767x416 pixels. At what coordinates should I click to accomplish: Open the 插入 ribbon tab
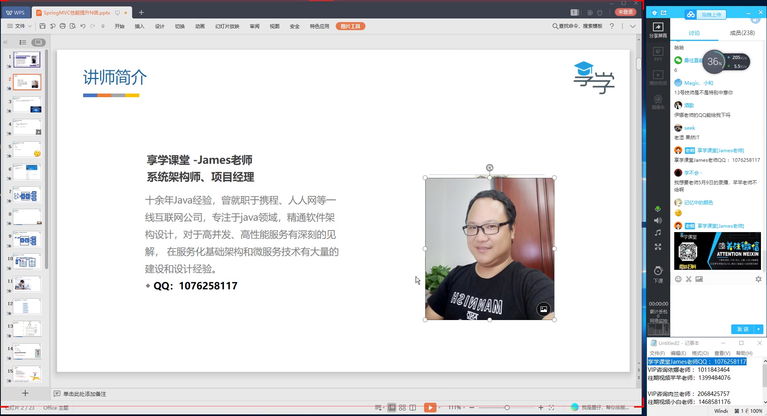pyautogui.click(x=139, y=26)
